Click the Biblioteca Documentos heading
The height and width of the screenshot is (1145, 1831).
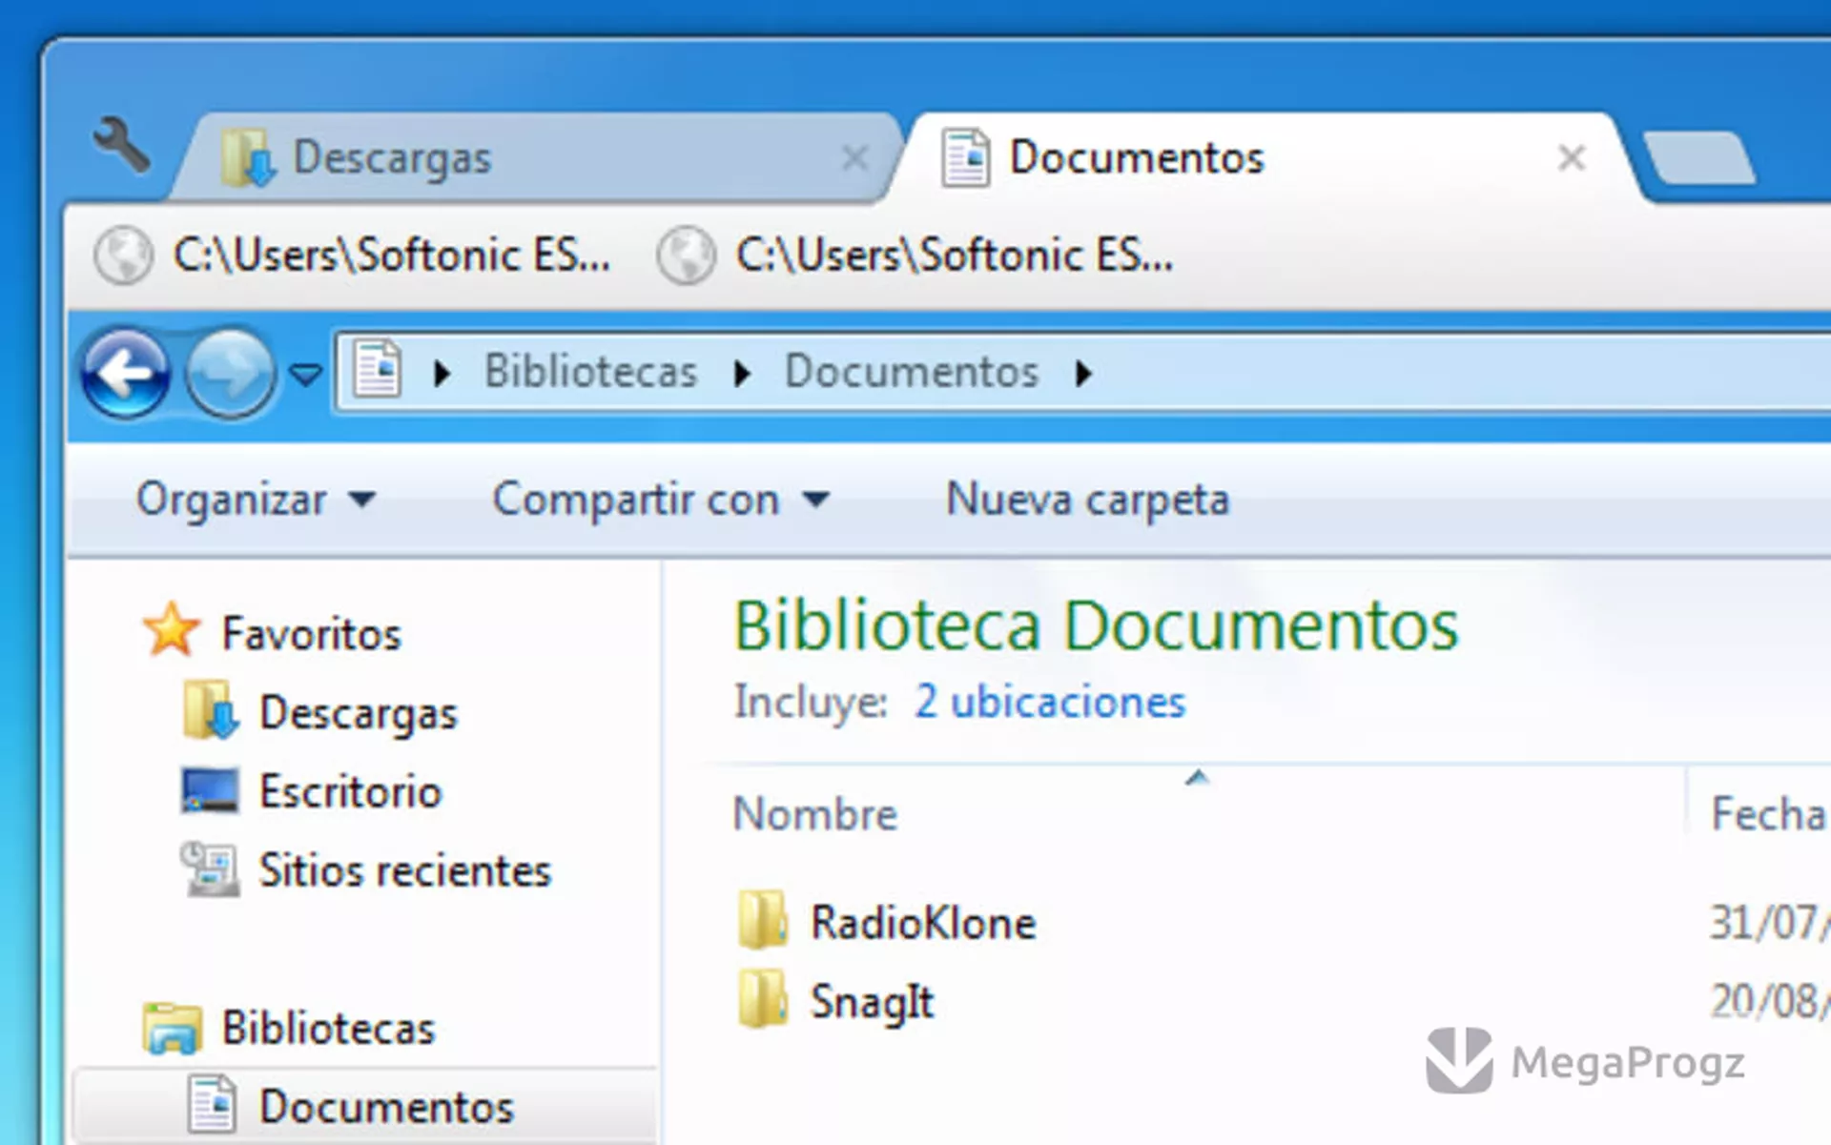pyautogui.click(x=1097, y=626)
